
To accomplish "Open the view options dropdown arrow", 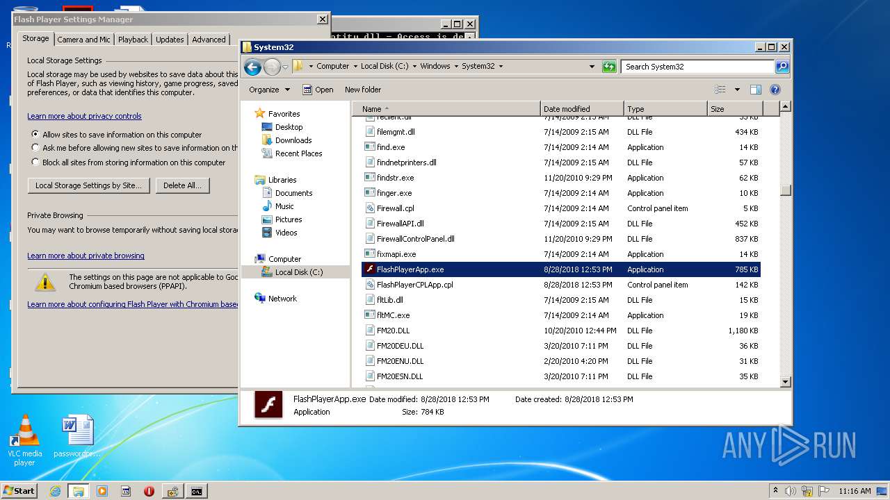I will (737, 90).
